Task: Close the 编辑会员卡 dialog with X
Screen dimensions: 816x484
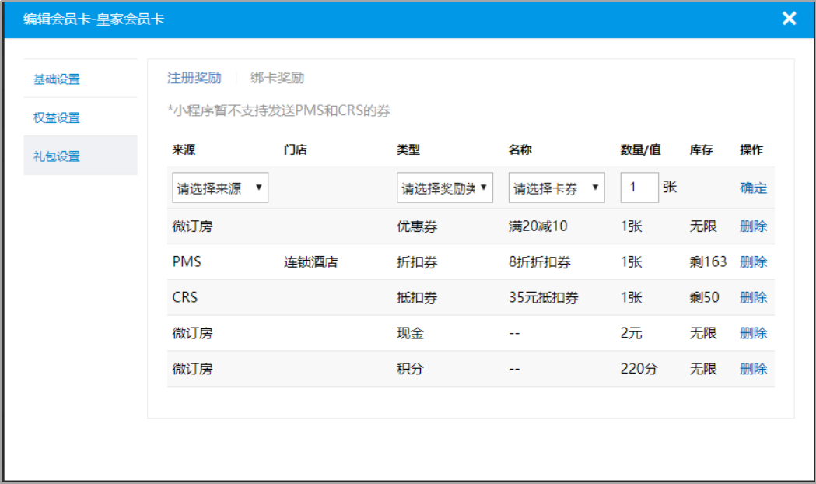Action: tap(789, 19)
